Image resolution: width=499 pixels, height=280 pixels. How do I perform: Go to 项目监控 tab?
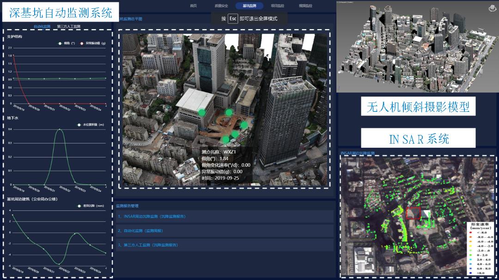coord(277,6)
